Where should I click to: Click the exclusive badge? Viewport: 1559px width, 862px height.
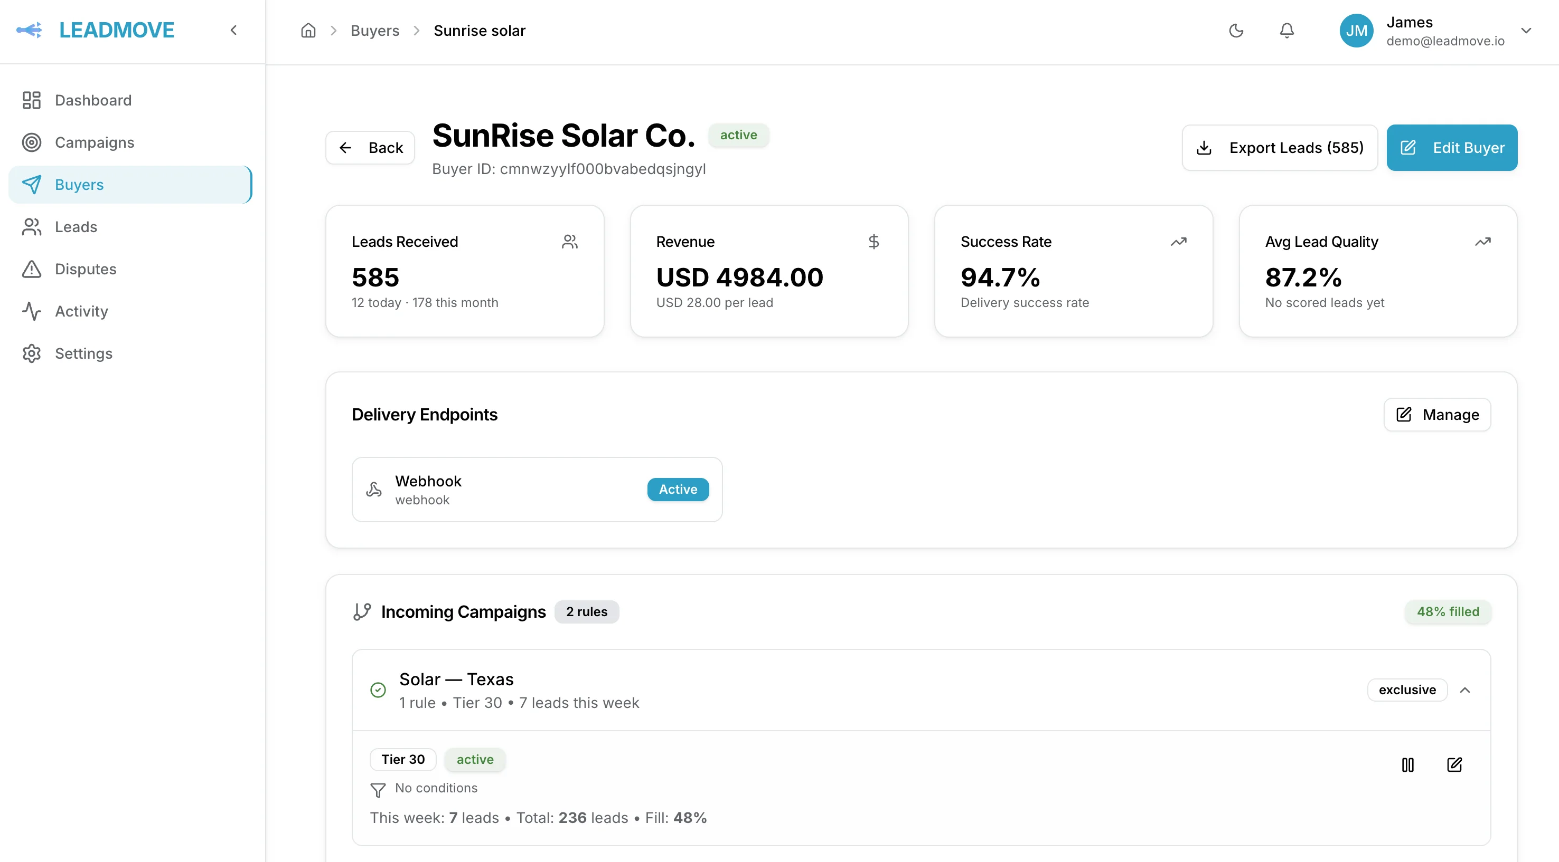tap(1407, 689)
